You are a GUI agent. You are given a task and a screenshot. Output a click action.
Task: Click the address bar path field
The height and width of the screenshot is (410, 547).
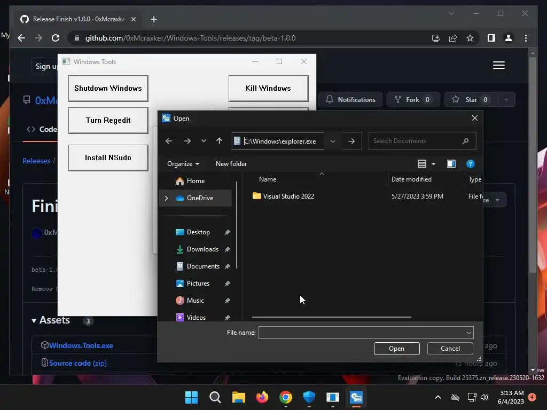tap(278, 141)
